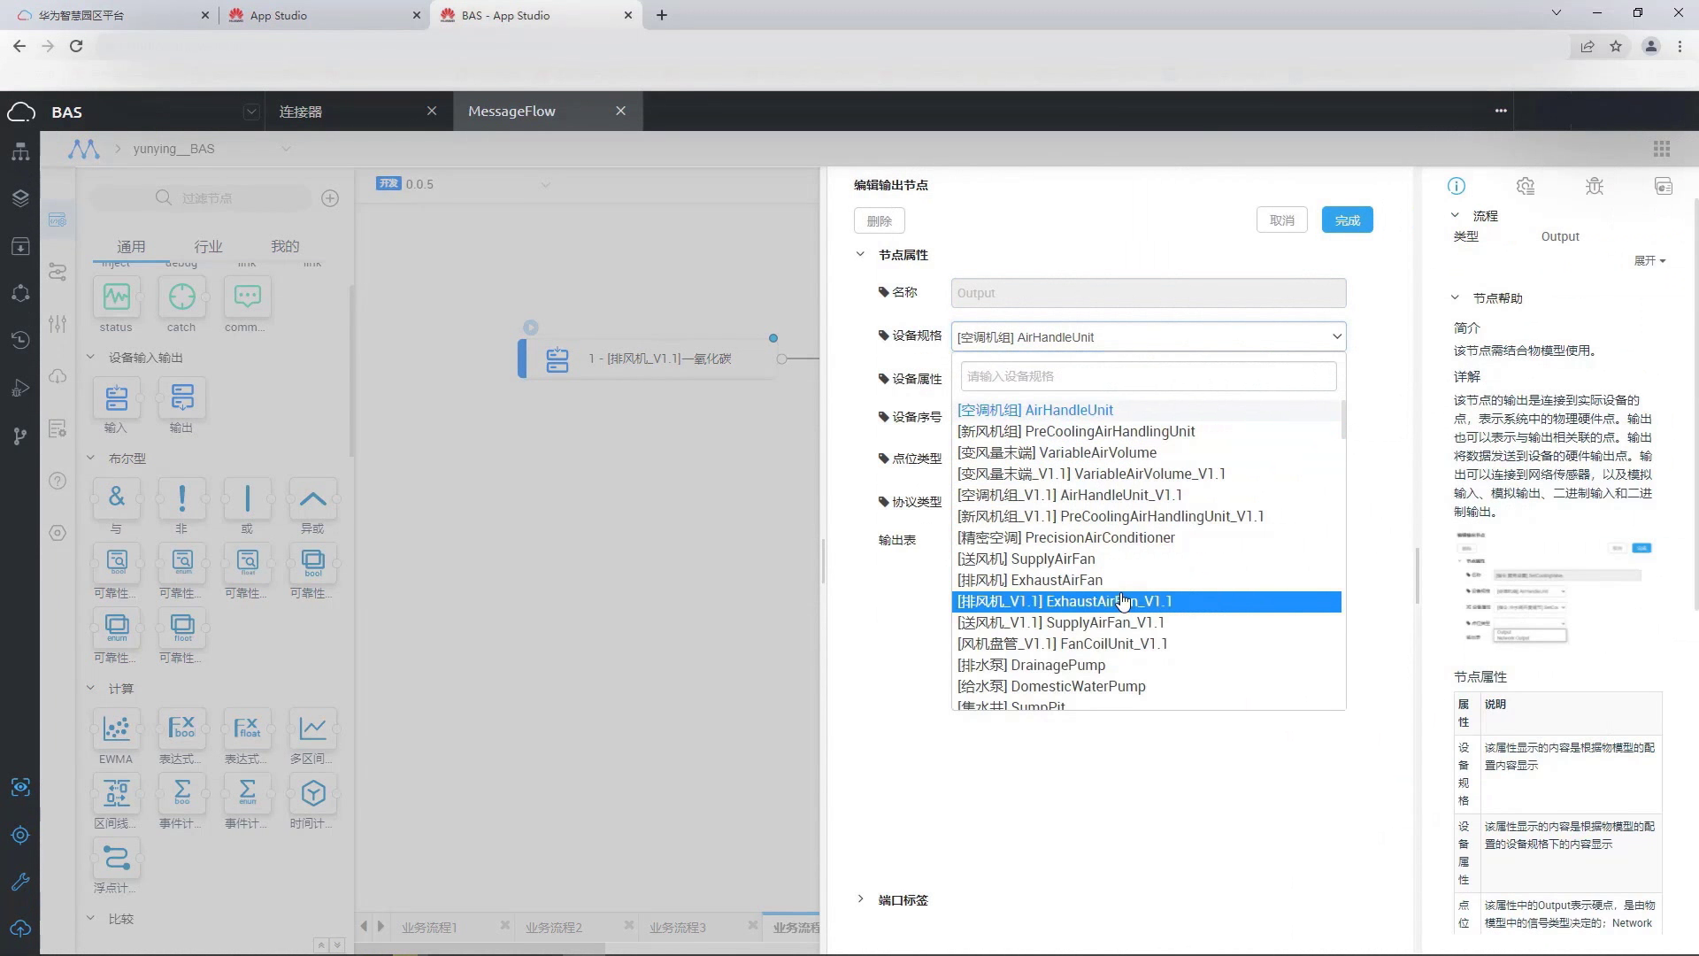Open the version 0.0.5 dropdown

click(x=545, y=185)
